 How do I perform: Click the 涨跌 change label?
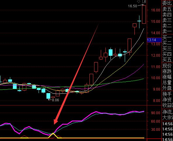click(167, 72)
